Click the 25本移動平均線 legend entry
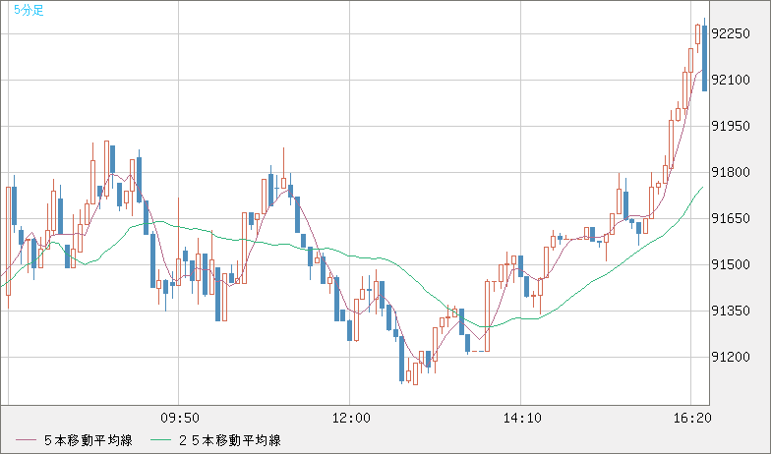The width and height of the screenshot is (771, 454). (x=215, y=440)
